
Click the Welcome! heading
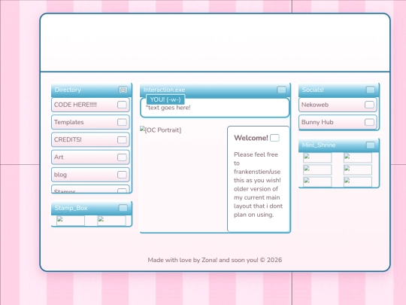[x=251, y=138]
